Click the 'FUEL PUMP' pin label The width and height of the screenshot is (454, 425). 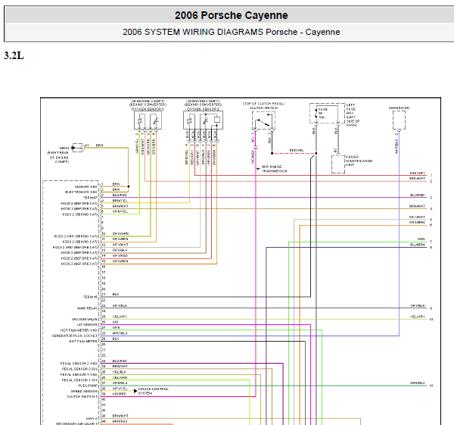point(88,386)
